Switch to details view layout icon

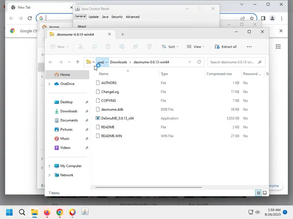258,193
